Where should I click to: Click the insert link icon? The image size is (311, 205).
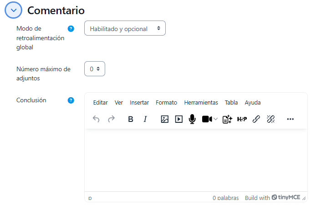click(x=256, y=119)
